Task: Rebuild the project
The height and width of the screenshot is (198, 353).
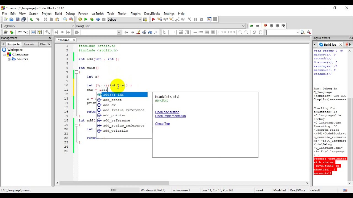Action: point(98,20)
